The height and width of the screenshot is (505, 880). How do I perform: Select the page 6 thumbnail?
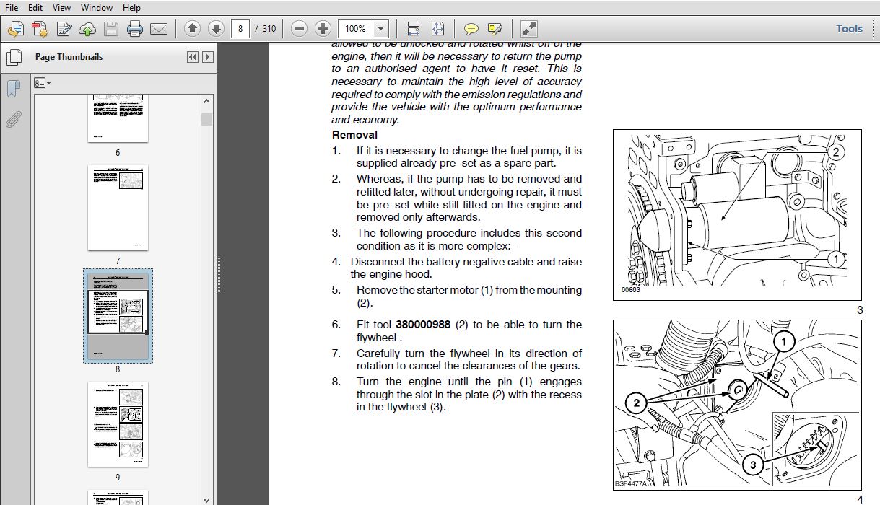pos(118,117)
